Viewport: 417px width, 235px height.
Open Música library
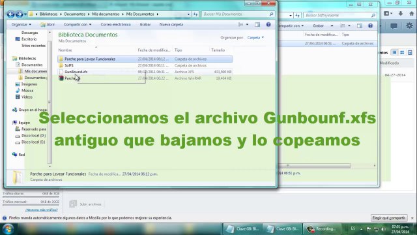(24, 91)
